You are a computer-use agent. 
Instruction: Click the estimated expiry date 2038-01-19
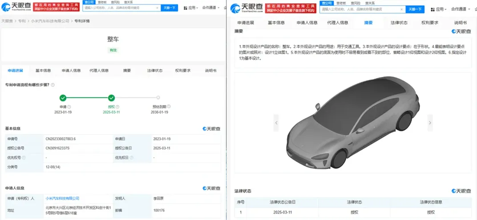pos(159,112)
